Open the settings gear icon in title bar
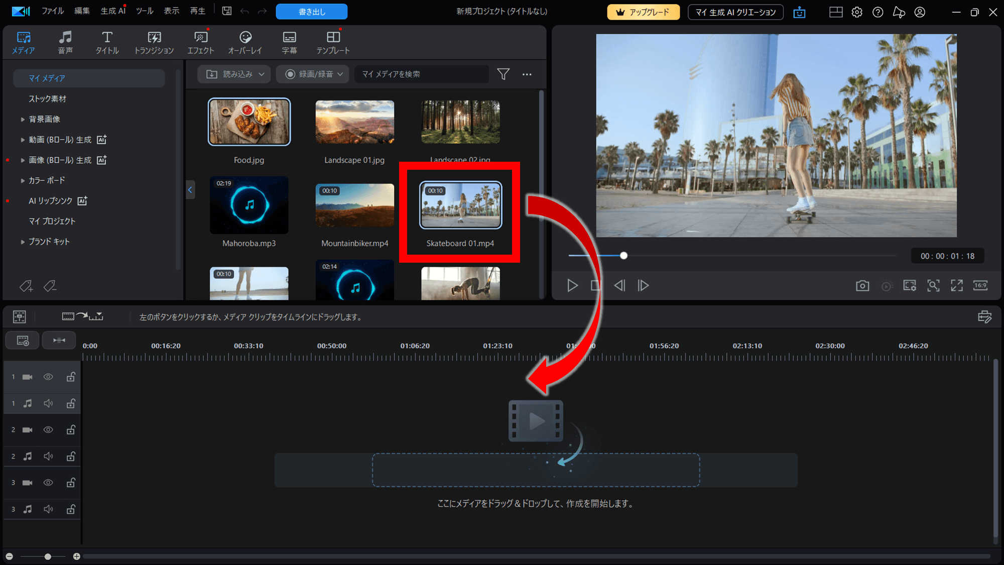This screenshot has height=565, width=1004. click(857, 12)
